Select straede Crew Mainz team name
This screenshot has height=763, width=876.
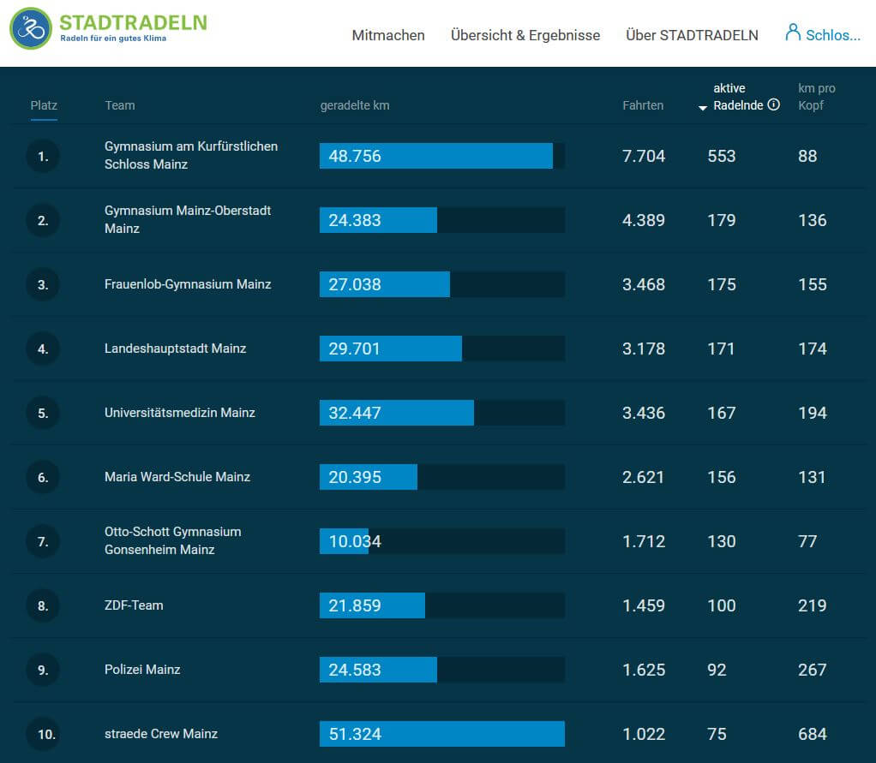pos(161,733)
